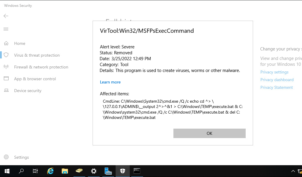Click the Date 3/25/2022 12:49 PM line
The height and width of the screenshot is (177, 302).
point(125,59)
